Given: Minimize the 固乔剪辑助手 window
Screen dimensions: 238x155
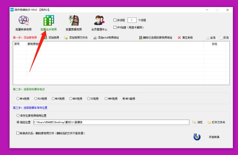Looking at the screenshot, I should coord(207,10).
